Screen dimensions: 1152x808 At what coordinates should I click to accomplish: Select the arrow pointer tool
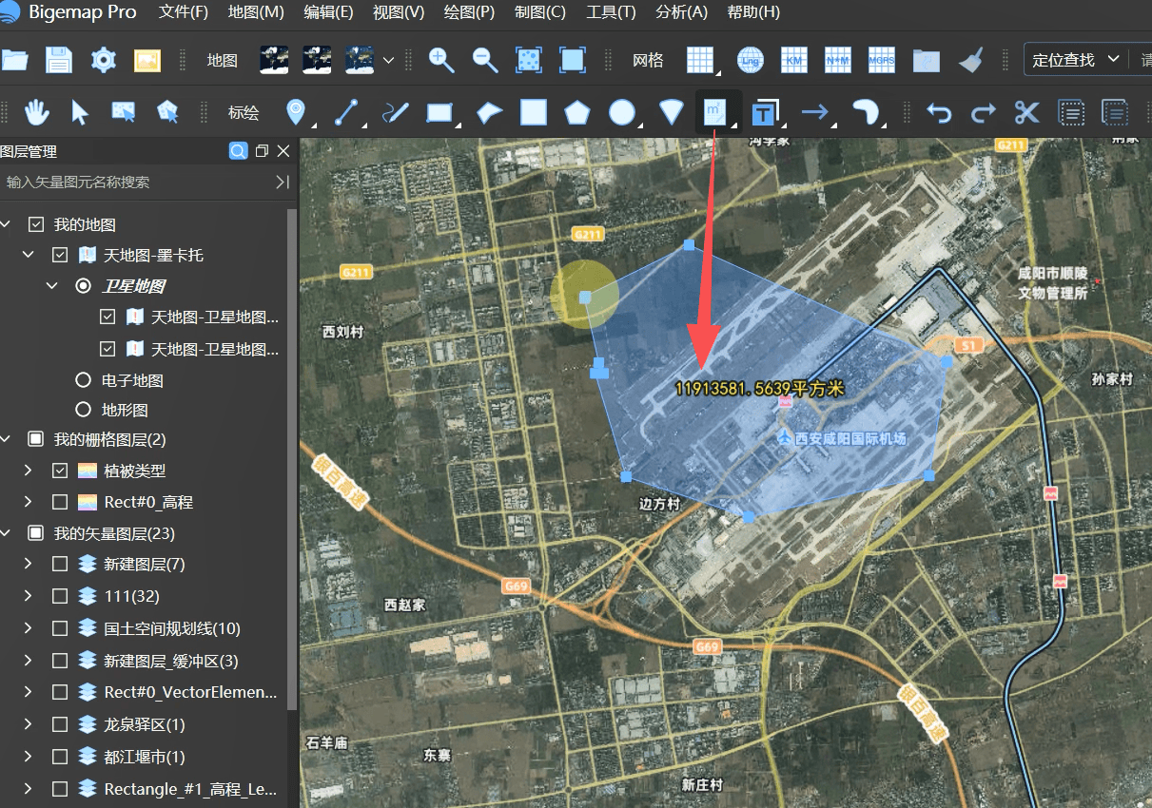(x=80, y=112)
